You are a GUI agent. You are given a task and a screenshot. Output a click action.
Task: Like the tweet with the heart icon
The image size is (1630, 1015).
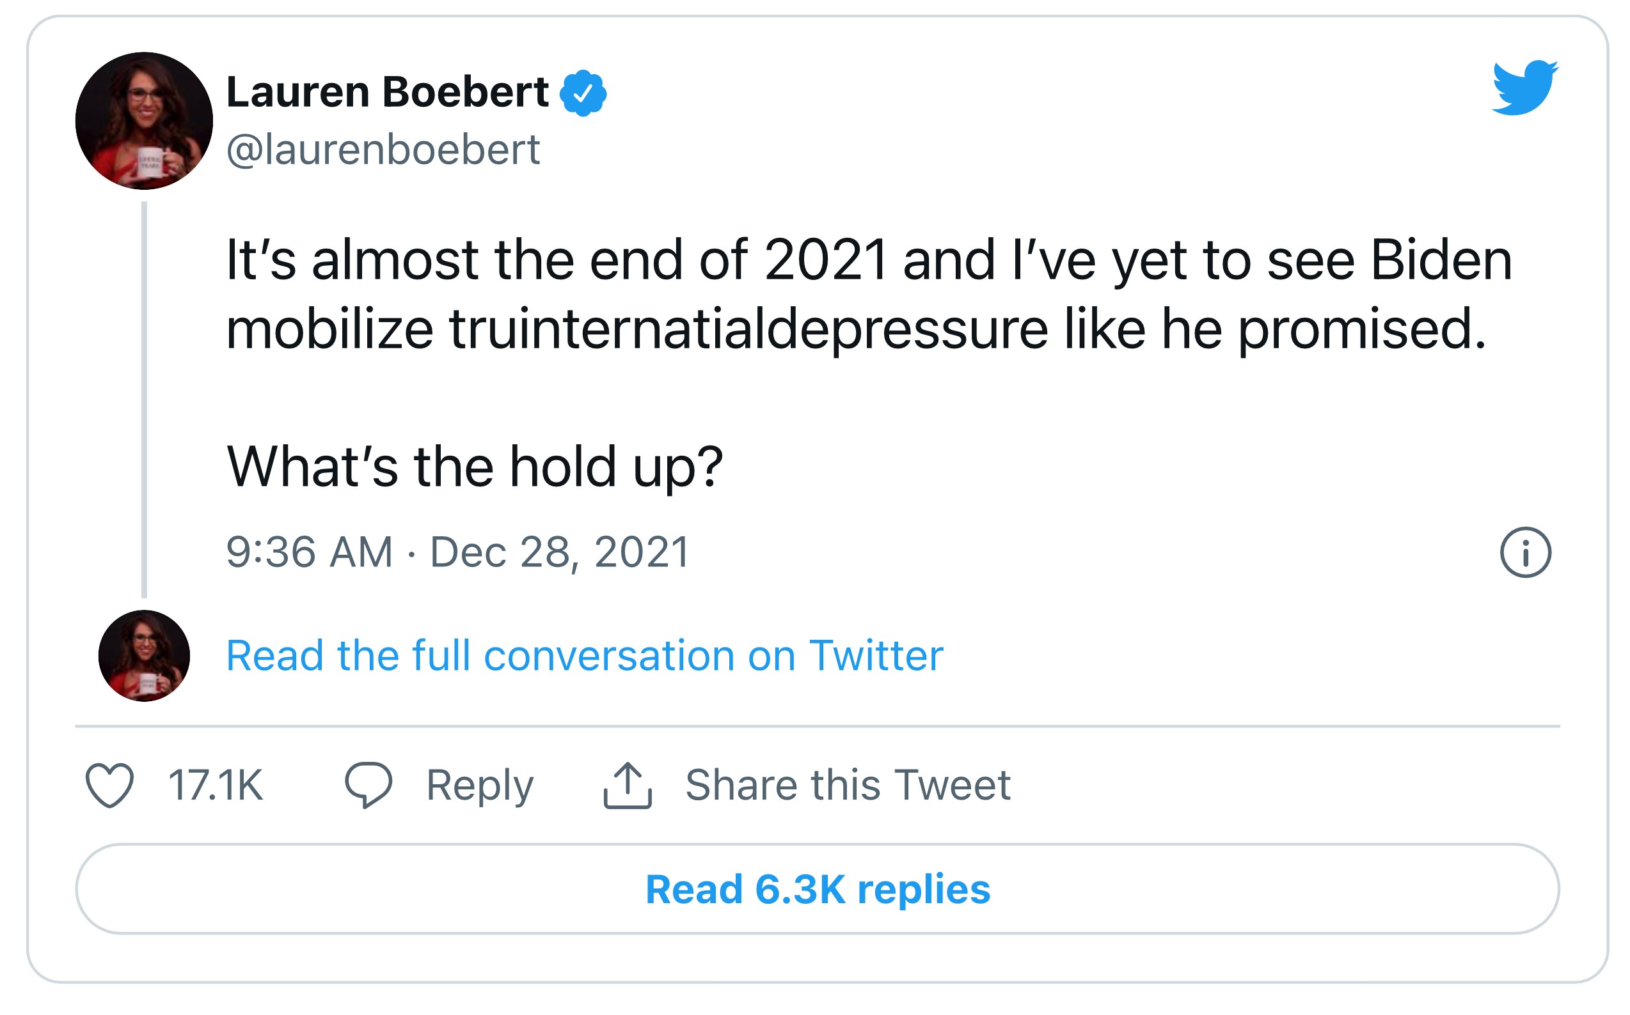(x=109, y=785)
